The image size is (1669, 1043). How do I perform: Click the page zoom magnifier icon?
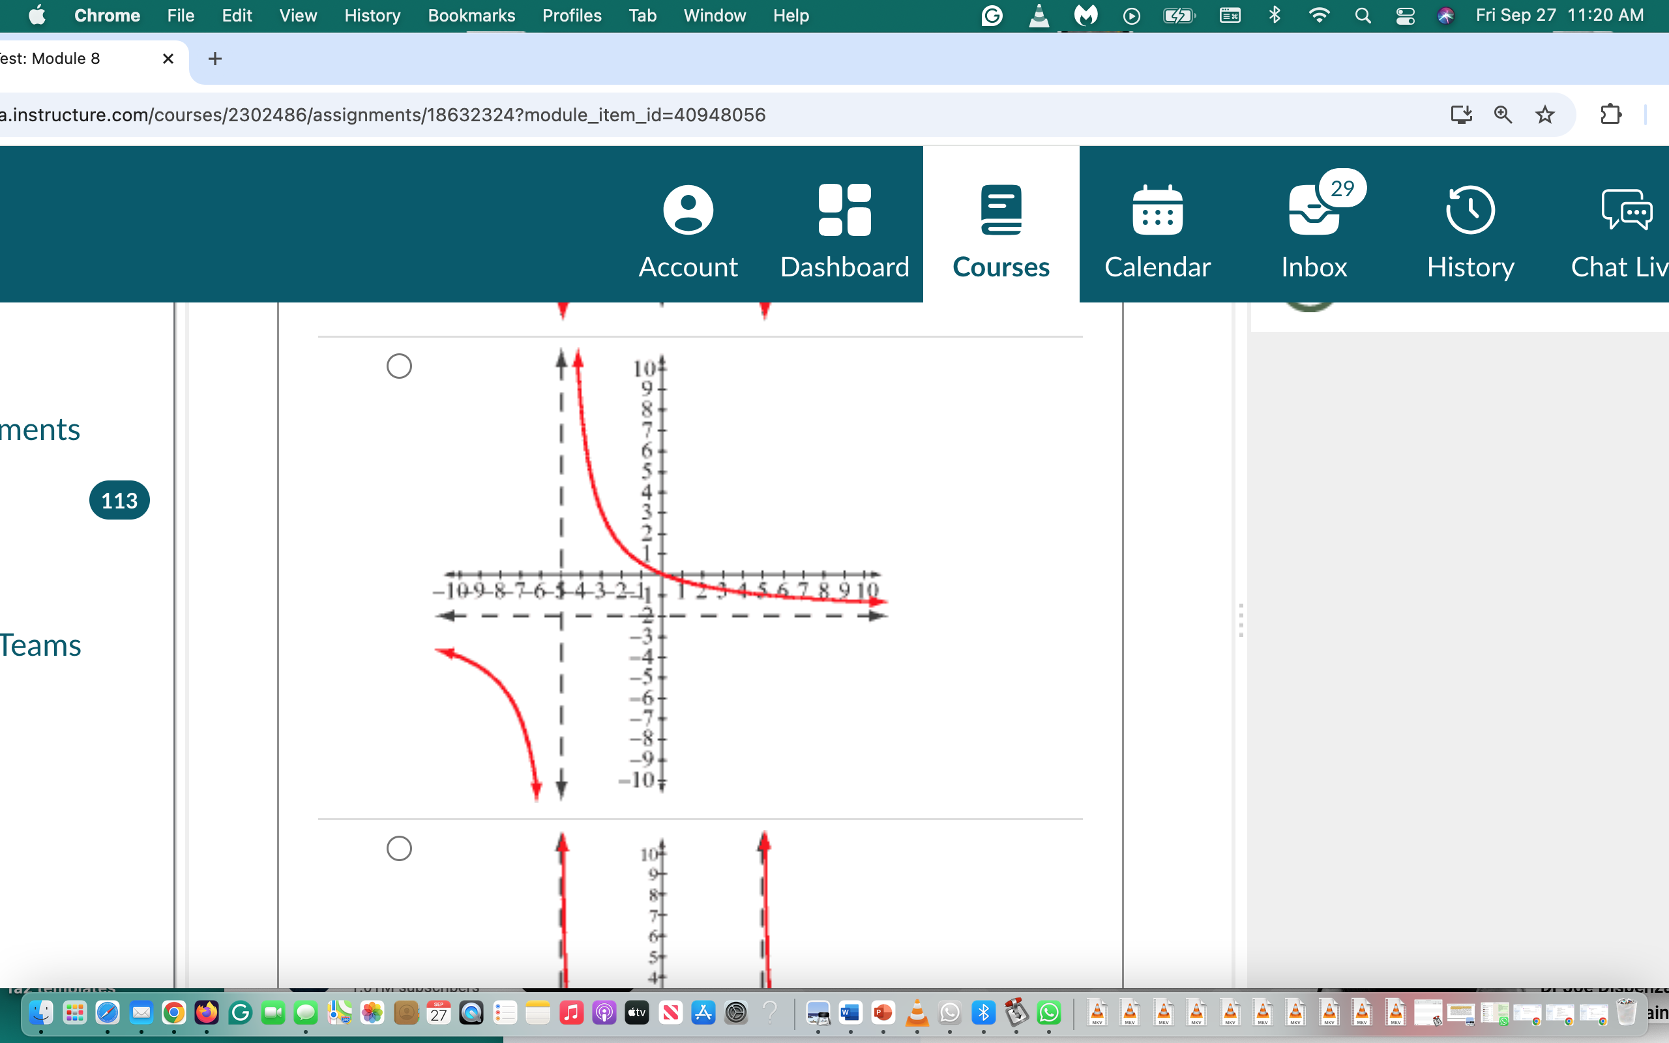pos(1503,115)
